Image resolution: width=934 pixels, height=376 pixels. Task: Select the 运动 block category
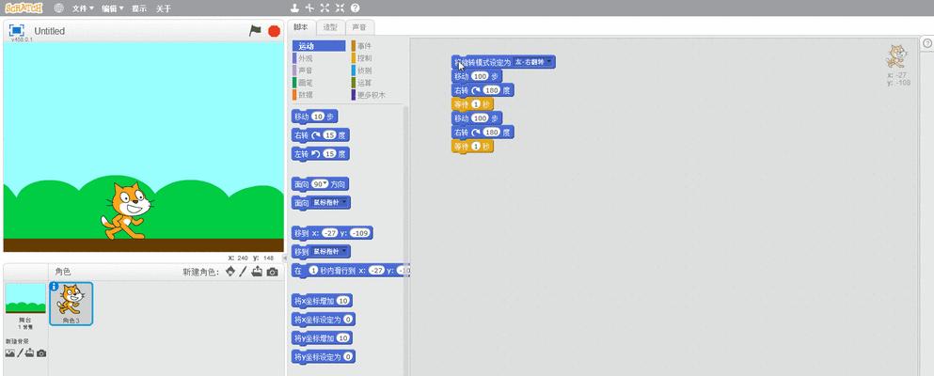(319, 46)
